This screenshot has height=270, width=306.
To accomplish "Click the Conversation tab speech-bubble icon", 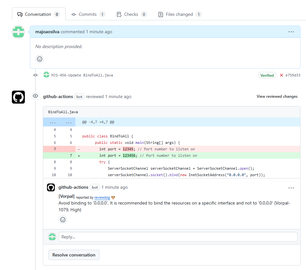I will coord(21,14).
